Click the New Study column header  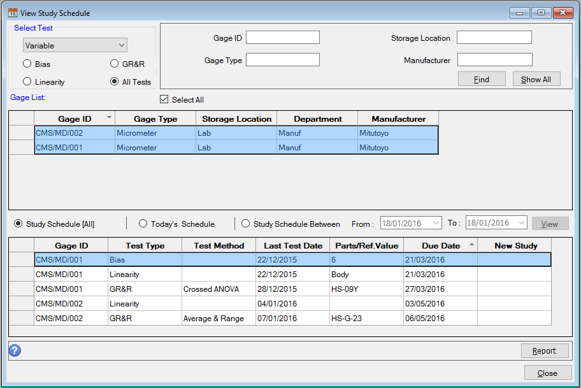[x=515, y=246]
